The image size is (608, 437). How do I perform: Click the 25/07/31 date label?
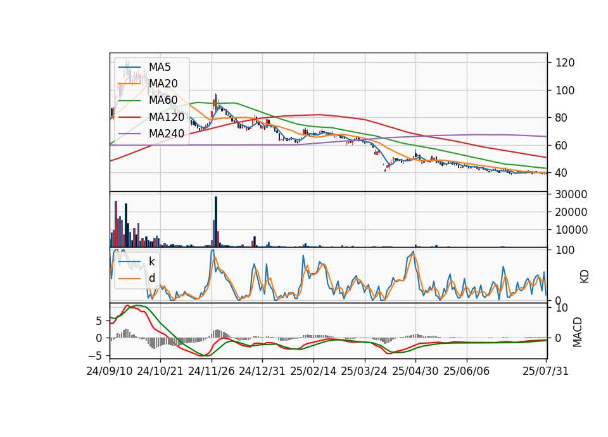pos(545,371)
